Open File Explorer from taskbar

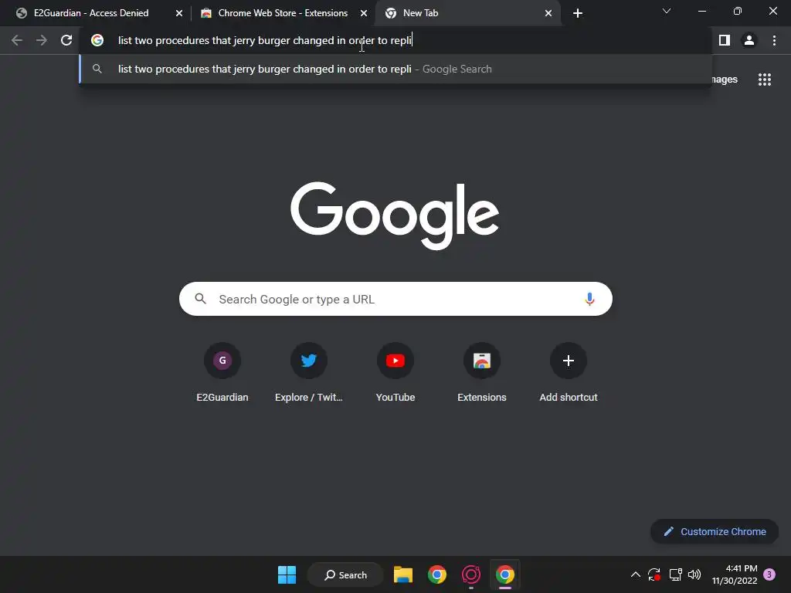click(403, 574)
